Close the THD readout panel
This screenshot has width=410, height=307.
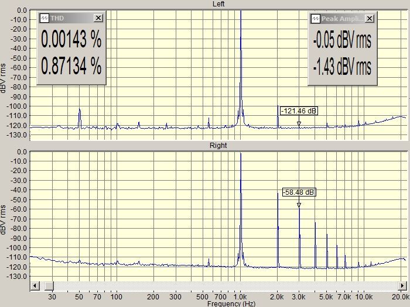pos(98,18)
